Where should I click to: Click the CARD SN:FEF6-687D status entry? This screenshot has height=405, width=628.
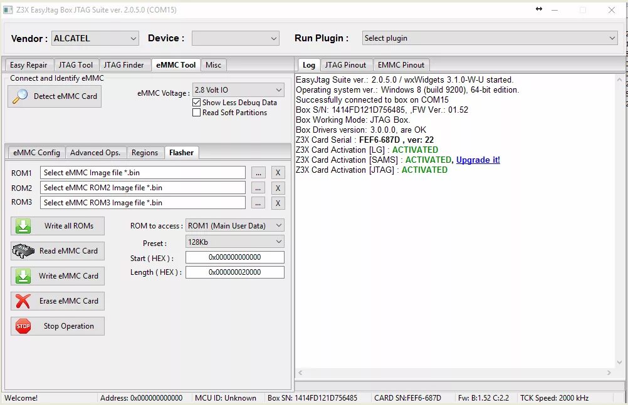tap(407, 397)
